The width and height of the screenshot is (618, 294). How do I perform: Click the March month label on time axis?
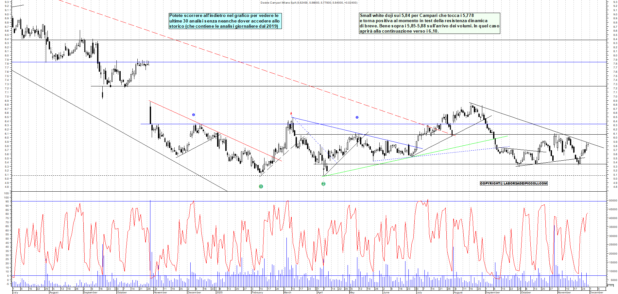click(287, 292)
